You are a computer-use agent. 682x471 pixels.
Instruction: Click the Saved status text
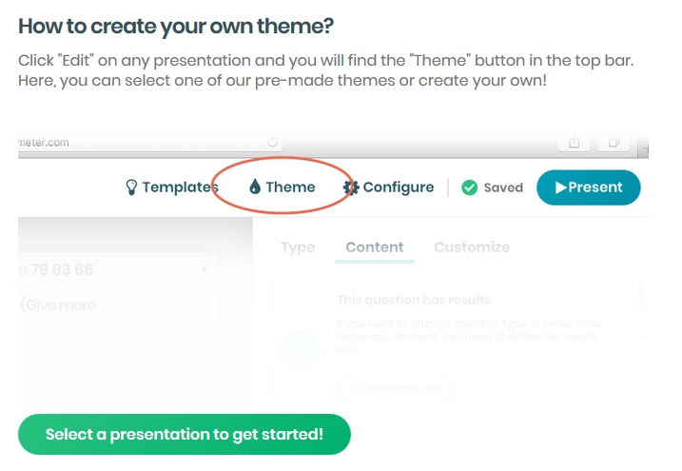tap(503, 187)
